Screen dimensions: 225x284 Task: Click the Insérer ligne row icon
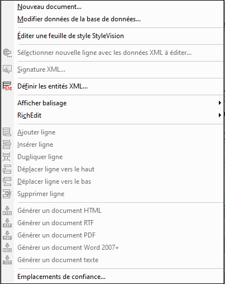coord(7,145)
